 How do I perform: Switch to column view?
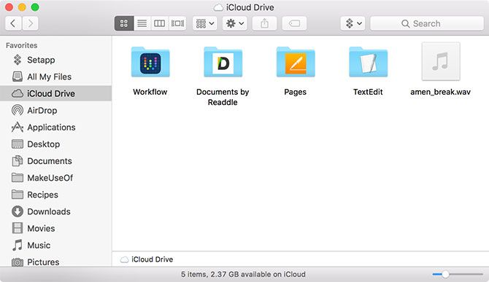tap(160, 23)
